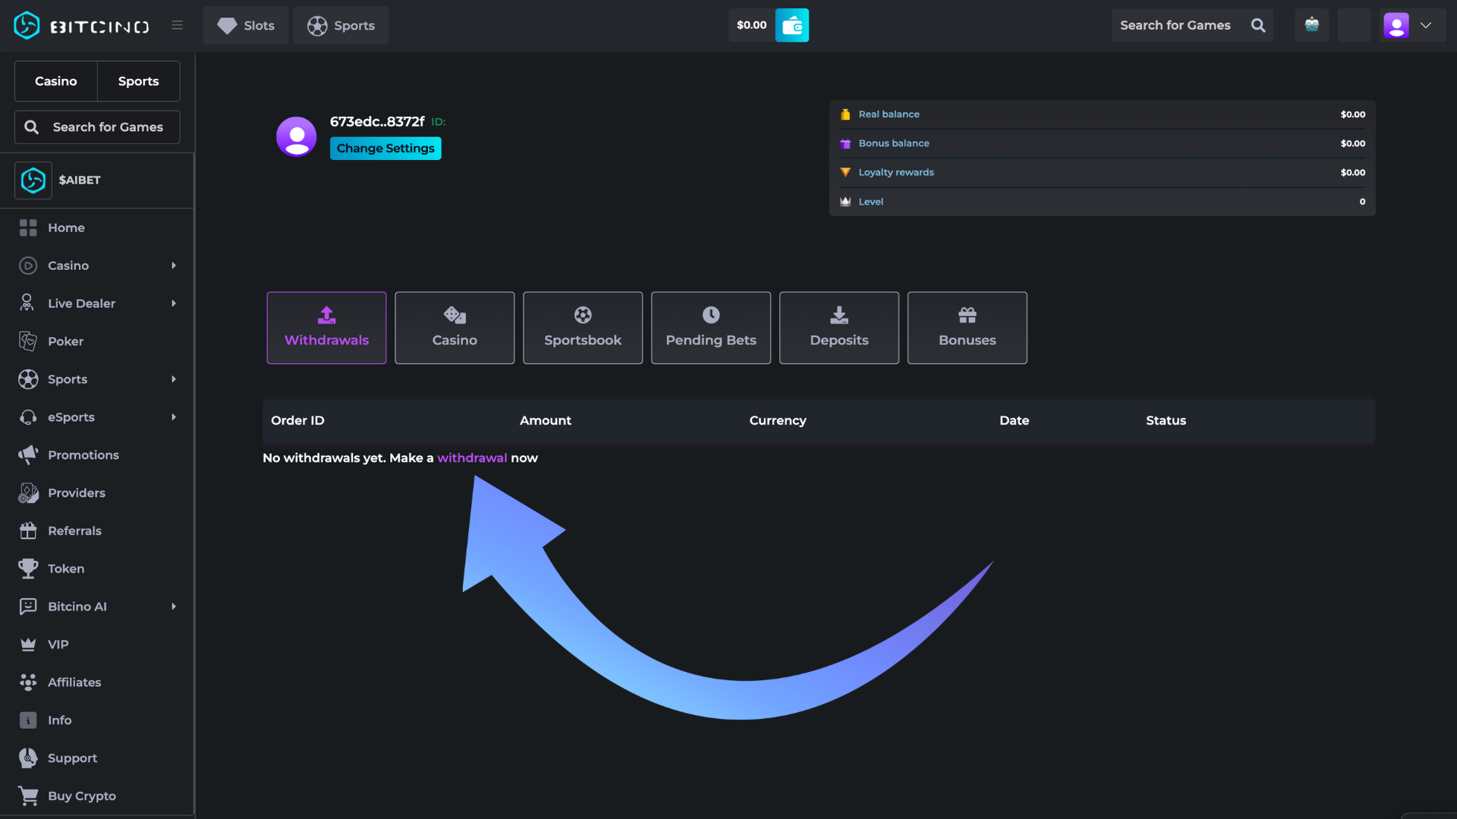Open the Promotions megaphone item
This screenshot has width=1457, height=819.
[83, 455]
